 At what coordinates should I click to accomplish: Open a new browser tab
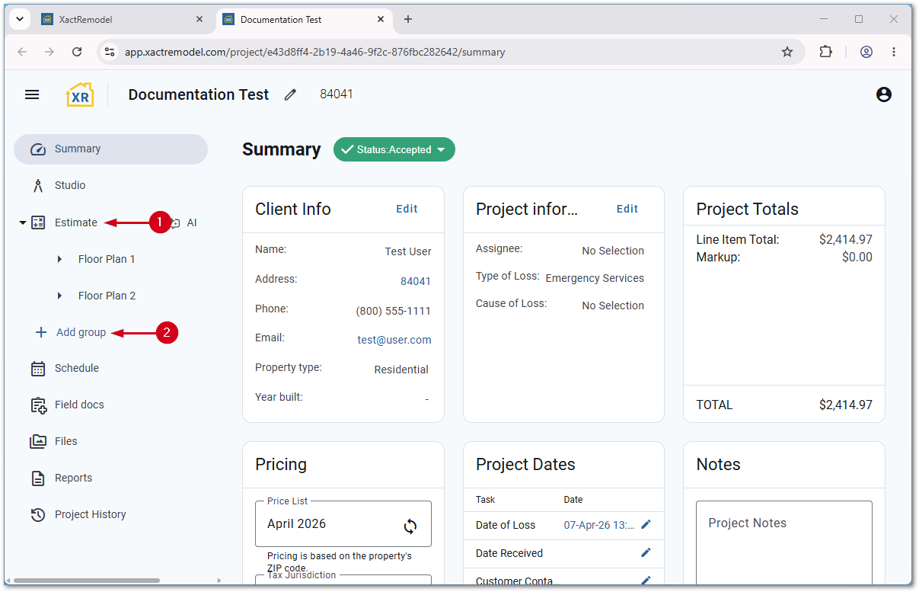point(408,20)
